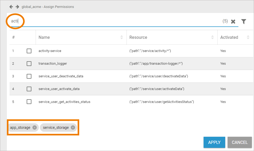The height and width of the screenshot is (151, 254).
Task: Open the filter funnel icon
Action: [x=244, y=22]
